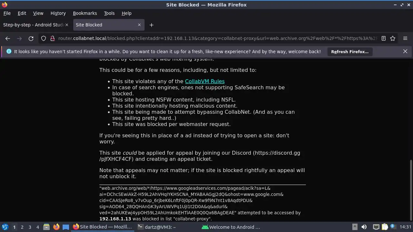Click the 14:31 clock
Viewport: 413px width, 232px height.
click(x=406, y=227)
